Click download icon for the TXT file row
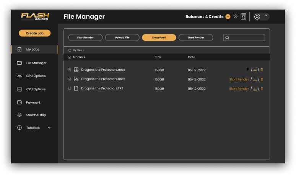The height and width of the screenshot is (176, 296). click(255, 89)
